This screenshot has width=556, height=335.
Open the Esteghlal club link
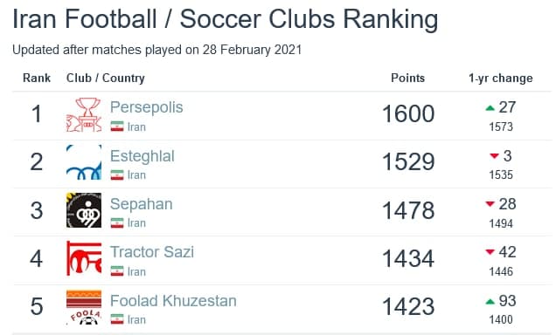click(x=142, y=156)
